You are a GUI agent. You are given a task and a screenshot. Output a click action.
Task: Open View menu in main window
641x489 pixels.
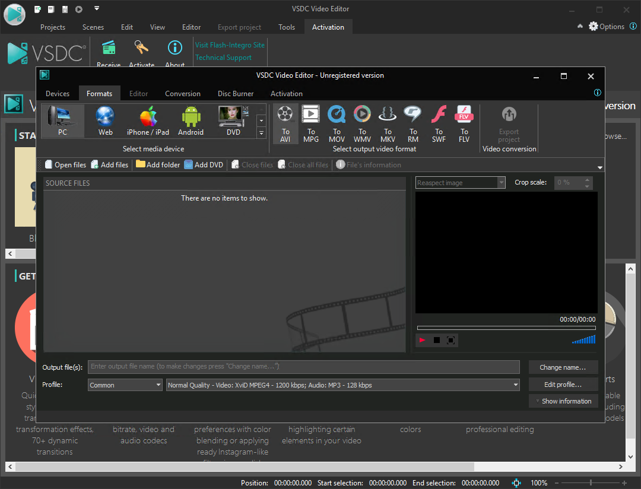pos(157,27)
